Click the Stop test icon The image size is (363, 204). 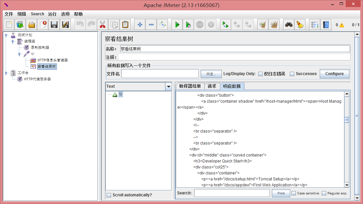[x=199, y=25]
